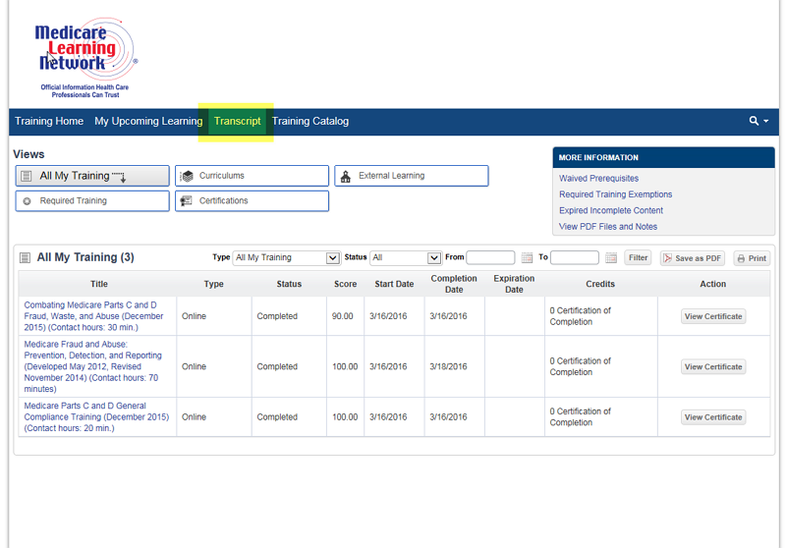Open the To date calendar icon

(610, 257)
